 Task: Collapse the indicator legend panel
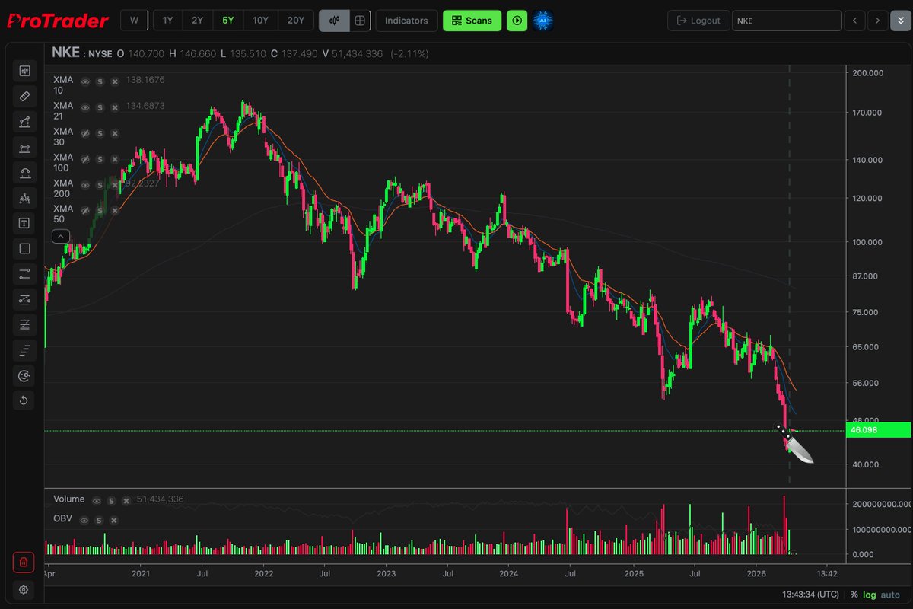[x=60, y=236]
